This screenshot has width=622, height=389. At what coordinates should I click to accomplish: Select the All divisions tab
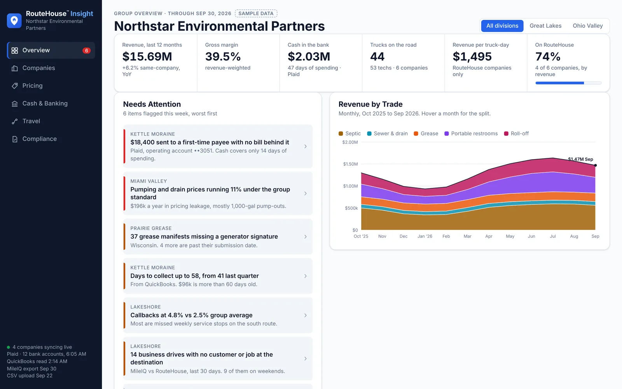coord(502,26)
